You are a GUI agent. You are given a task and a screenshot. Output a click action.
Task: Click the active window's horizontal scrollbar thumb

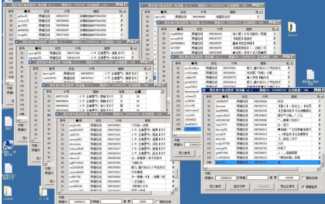[252, 169]
